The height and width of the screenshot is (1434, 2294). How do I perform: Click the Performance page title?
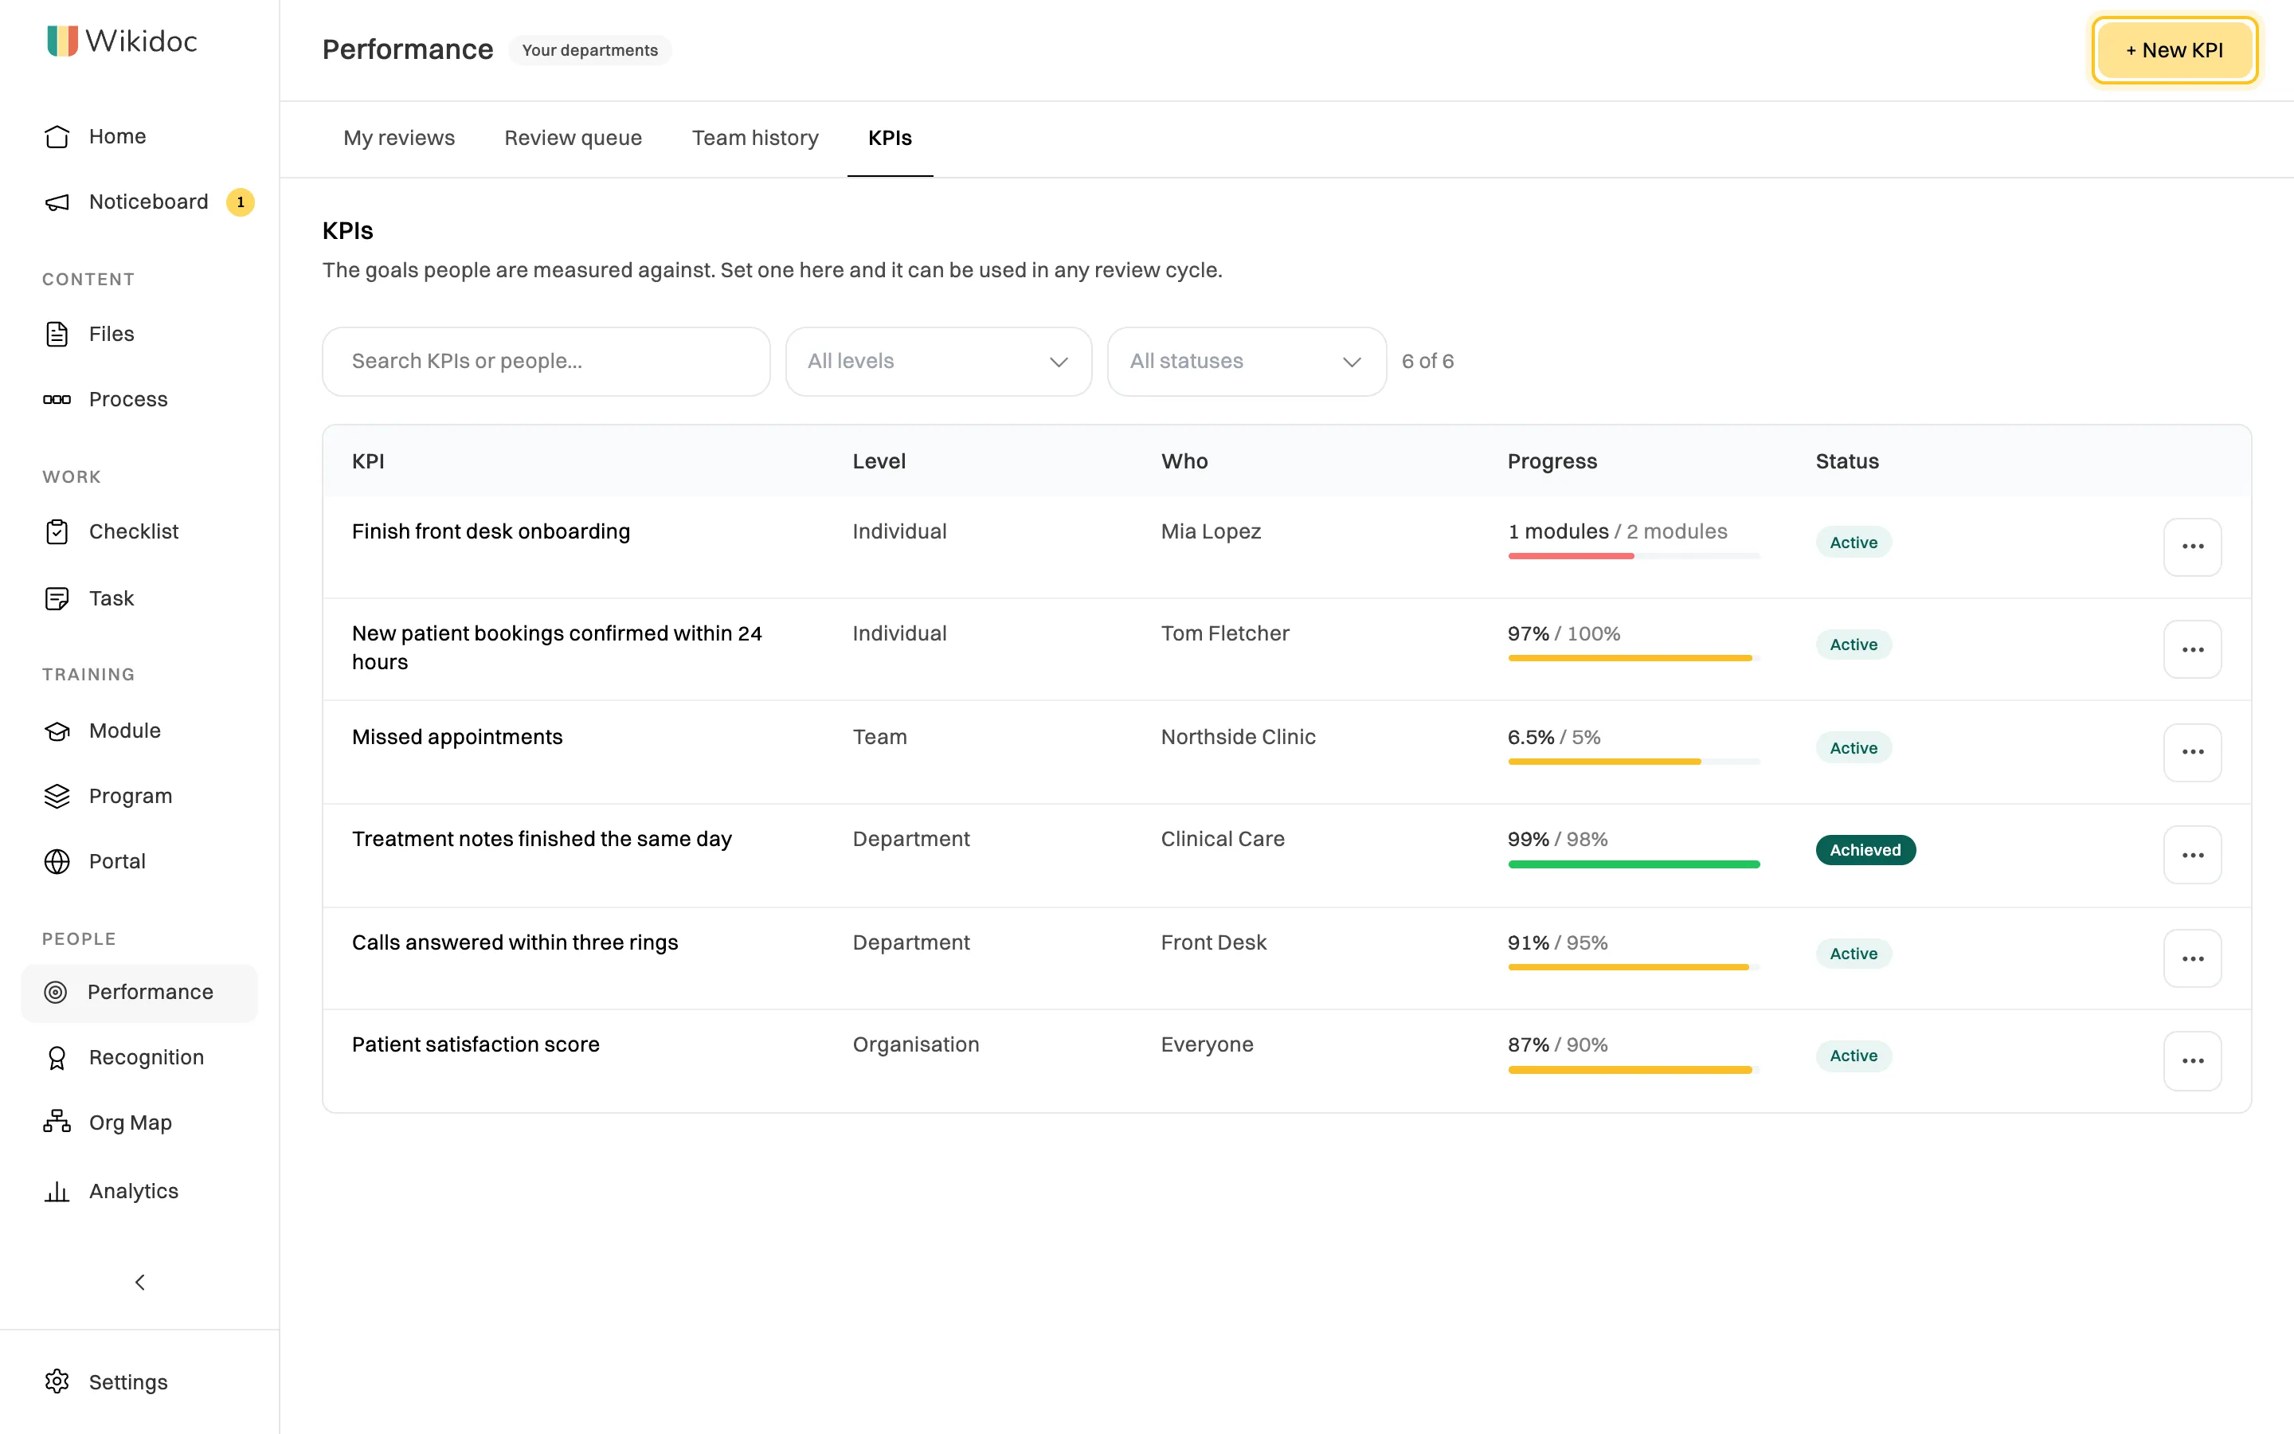(408, 50)
